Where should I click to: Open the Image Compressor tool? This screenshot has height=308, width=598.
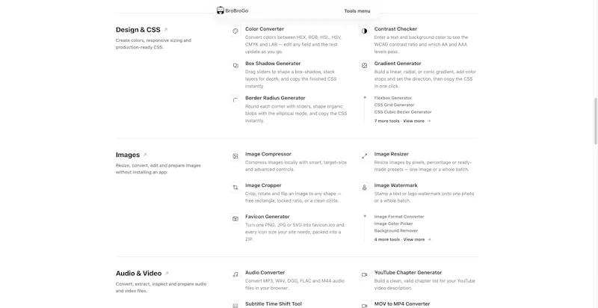click(x=268, y=154)
